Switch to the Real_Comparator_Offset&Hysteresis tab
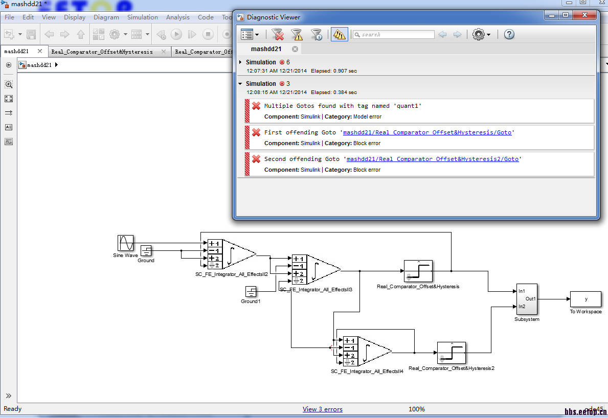The width and height of the screenshot is (608, 418). point(102,52)
